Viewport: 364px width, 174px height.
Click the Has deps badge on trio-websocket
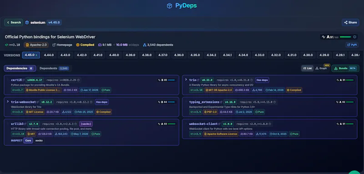pyautogui.click(x=101, y=102)
